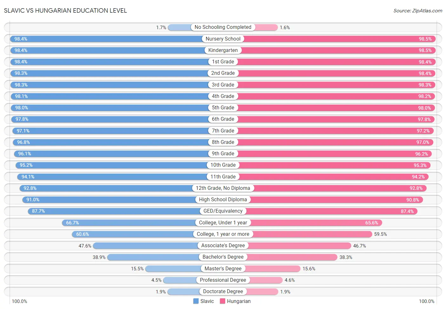Select the Slavic Bachelor's Degree 38.9% bar
The height and width of the screenshot is (309, 446).
point(153,257)
